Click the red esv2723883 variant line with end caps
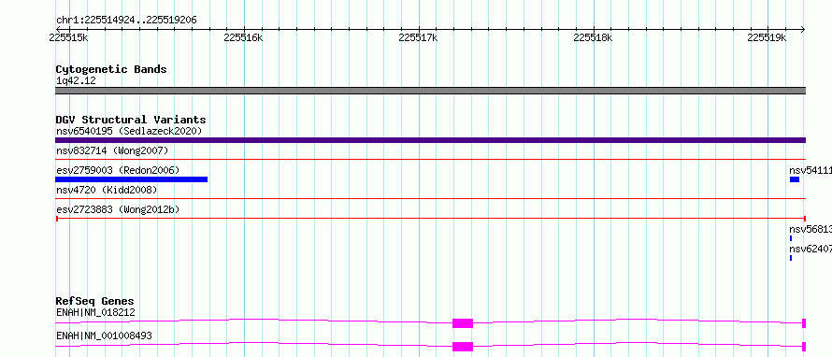This screenshot has height=357, width=832. (430, 218)
